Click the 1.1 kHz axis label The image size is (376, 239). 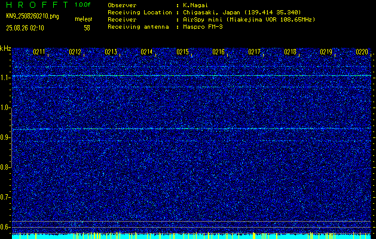(5, 78)
